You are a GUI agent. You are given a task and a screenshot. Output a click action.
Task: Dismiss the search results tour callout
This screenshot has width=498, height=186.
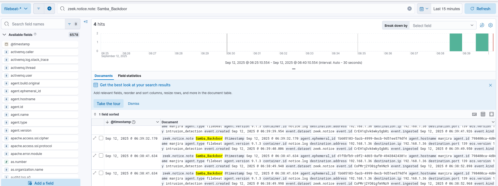133,104
